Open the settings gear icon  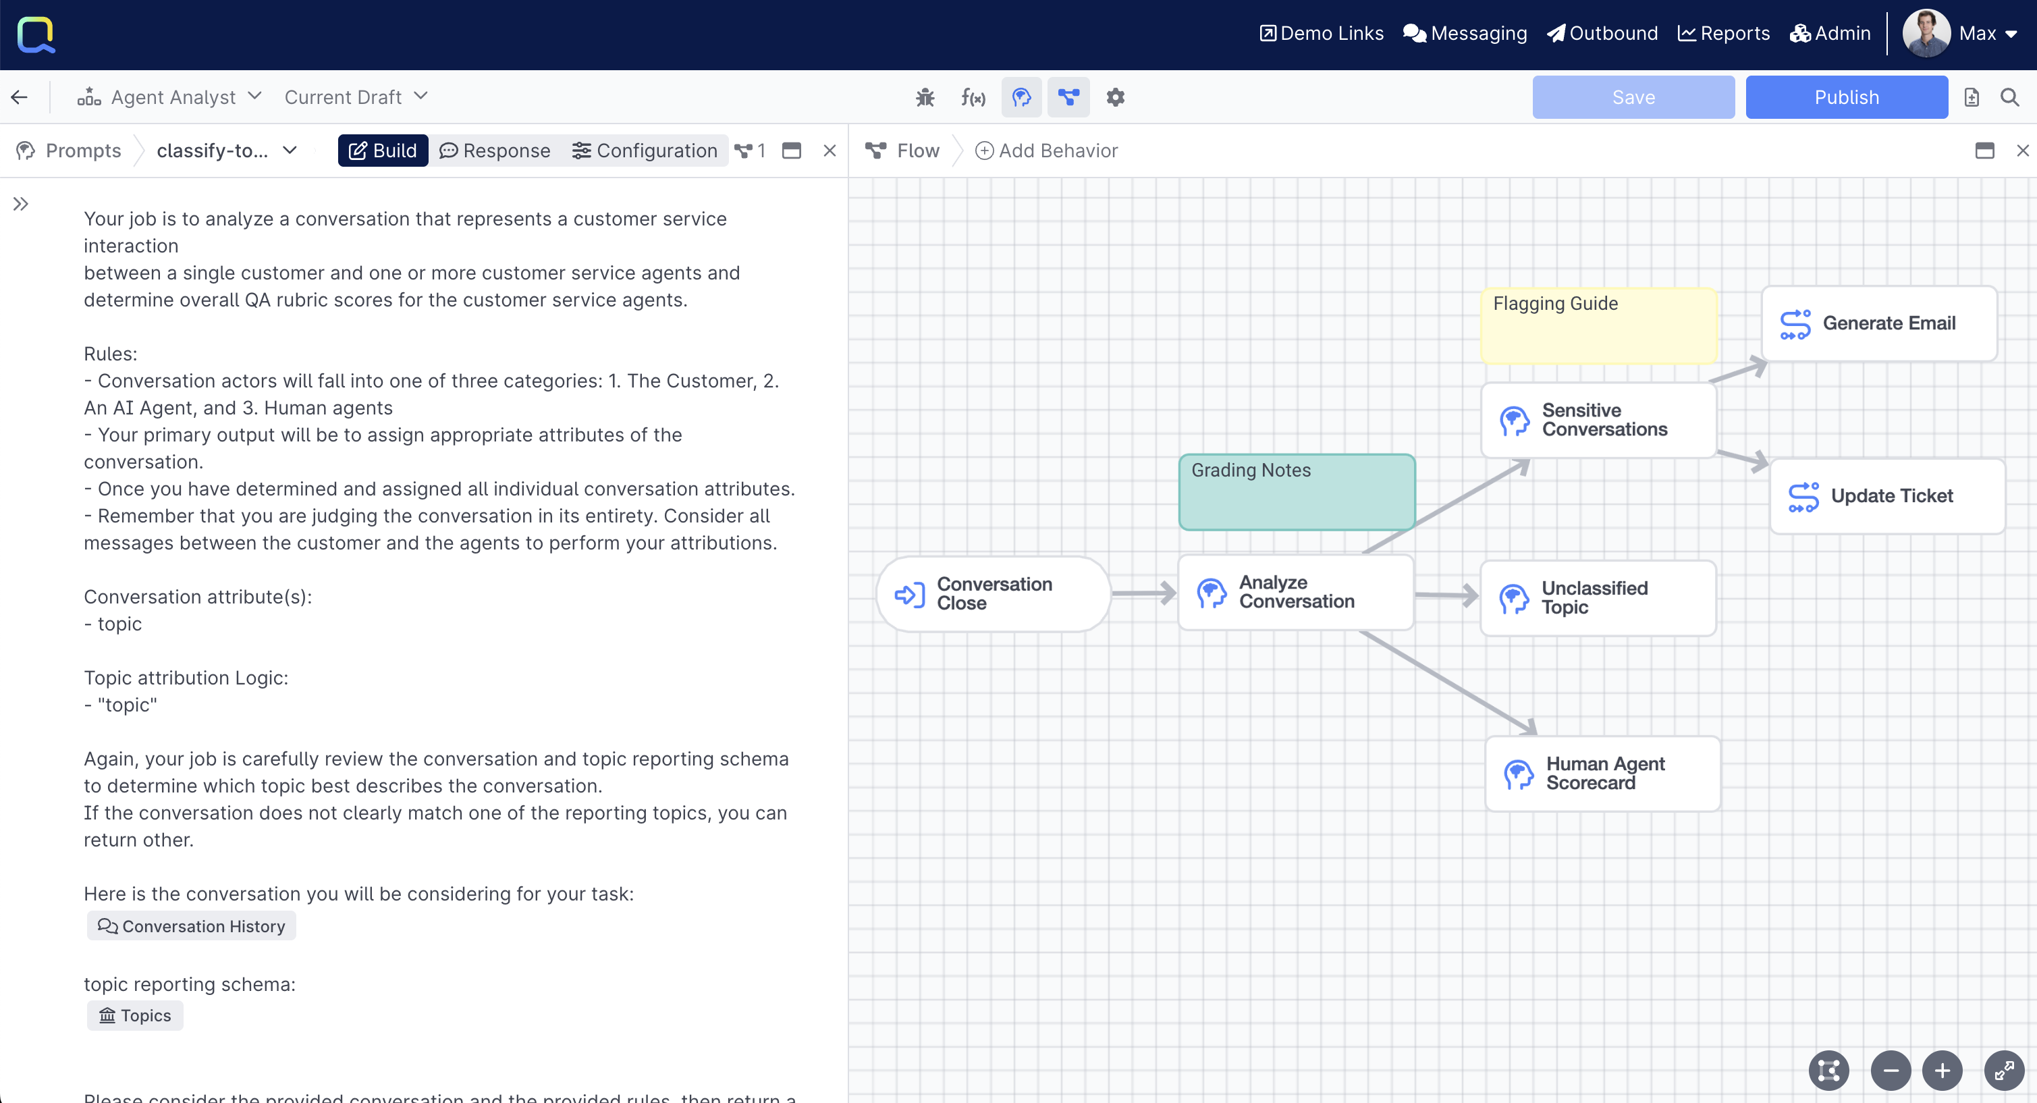1115,97
